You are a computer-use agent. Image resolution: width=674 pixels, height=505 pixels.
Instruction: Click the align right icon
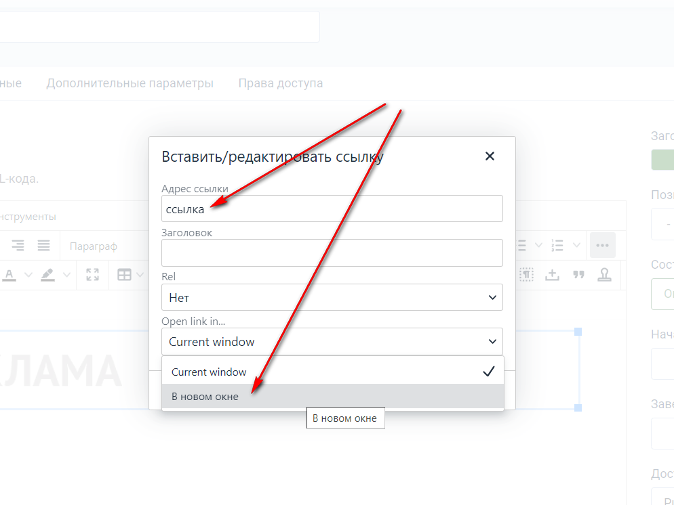tap(18, 245)
